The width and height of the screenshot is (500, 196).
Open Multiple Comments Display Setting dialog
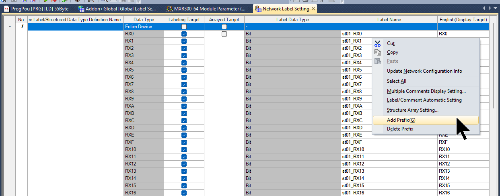tap(426, 91)
